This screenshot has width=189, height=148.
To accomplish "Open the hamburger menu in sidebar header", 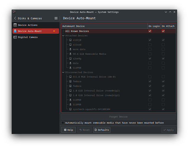I will 56,18.
